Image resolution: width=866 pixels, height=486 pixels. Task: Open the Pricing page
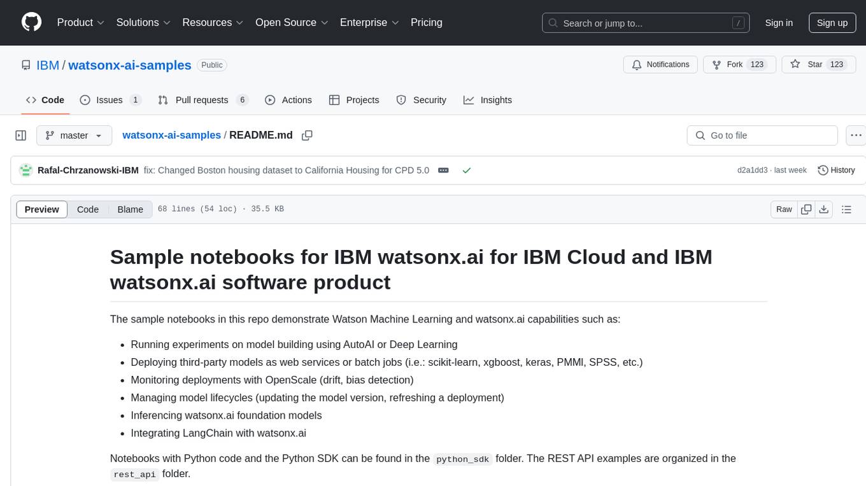tap(427, 22)
